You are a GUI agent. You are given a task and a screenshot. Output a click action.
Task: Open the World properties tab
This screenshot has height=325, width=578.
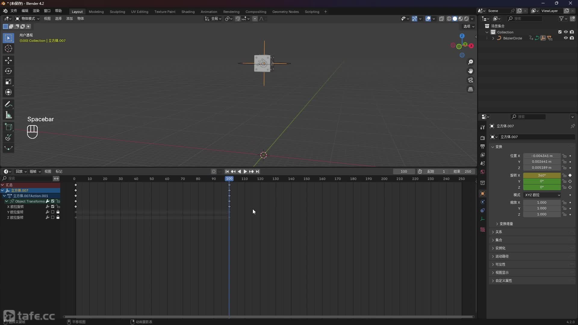click(x=483, y=172)
